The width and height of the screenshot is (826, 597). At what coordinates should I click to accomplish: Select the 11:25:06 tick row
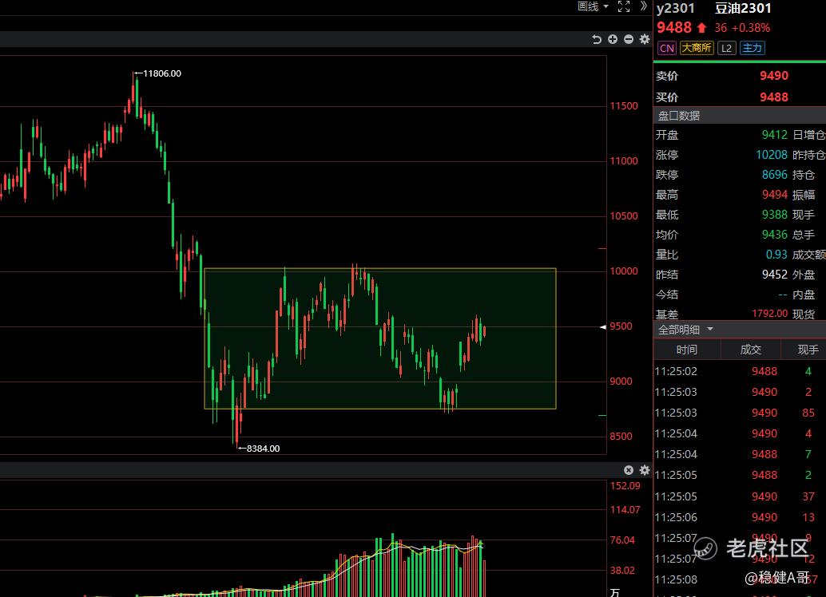click(739, 517)
